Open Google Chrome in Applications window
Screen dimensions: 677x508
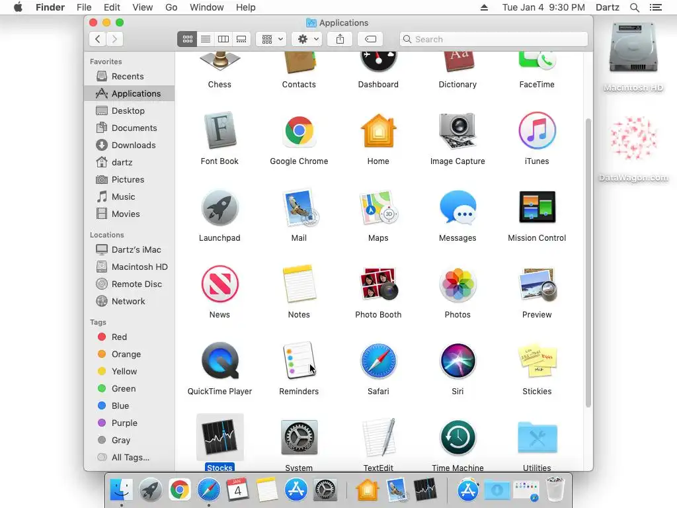tap(299, 131)
